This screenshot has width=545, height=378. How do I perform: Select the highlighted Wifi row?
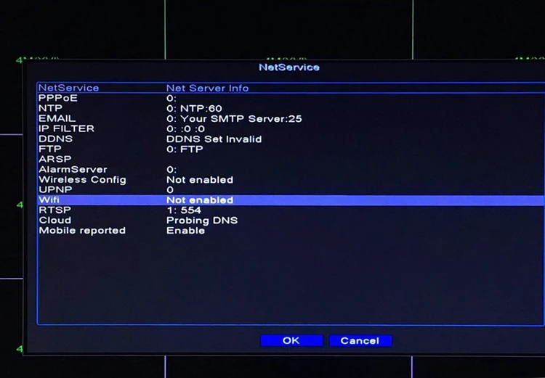[x=291, y=200]
